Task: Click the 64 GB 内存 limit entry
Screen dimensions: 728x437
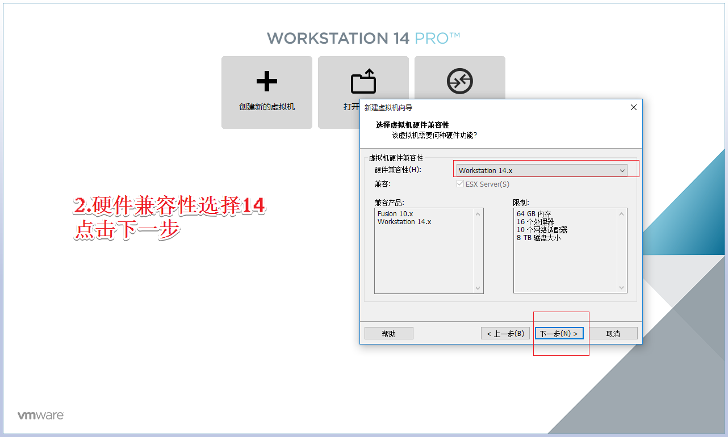Action: point(534,214)
